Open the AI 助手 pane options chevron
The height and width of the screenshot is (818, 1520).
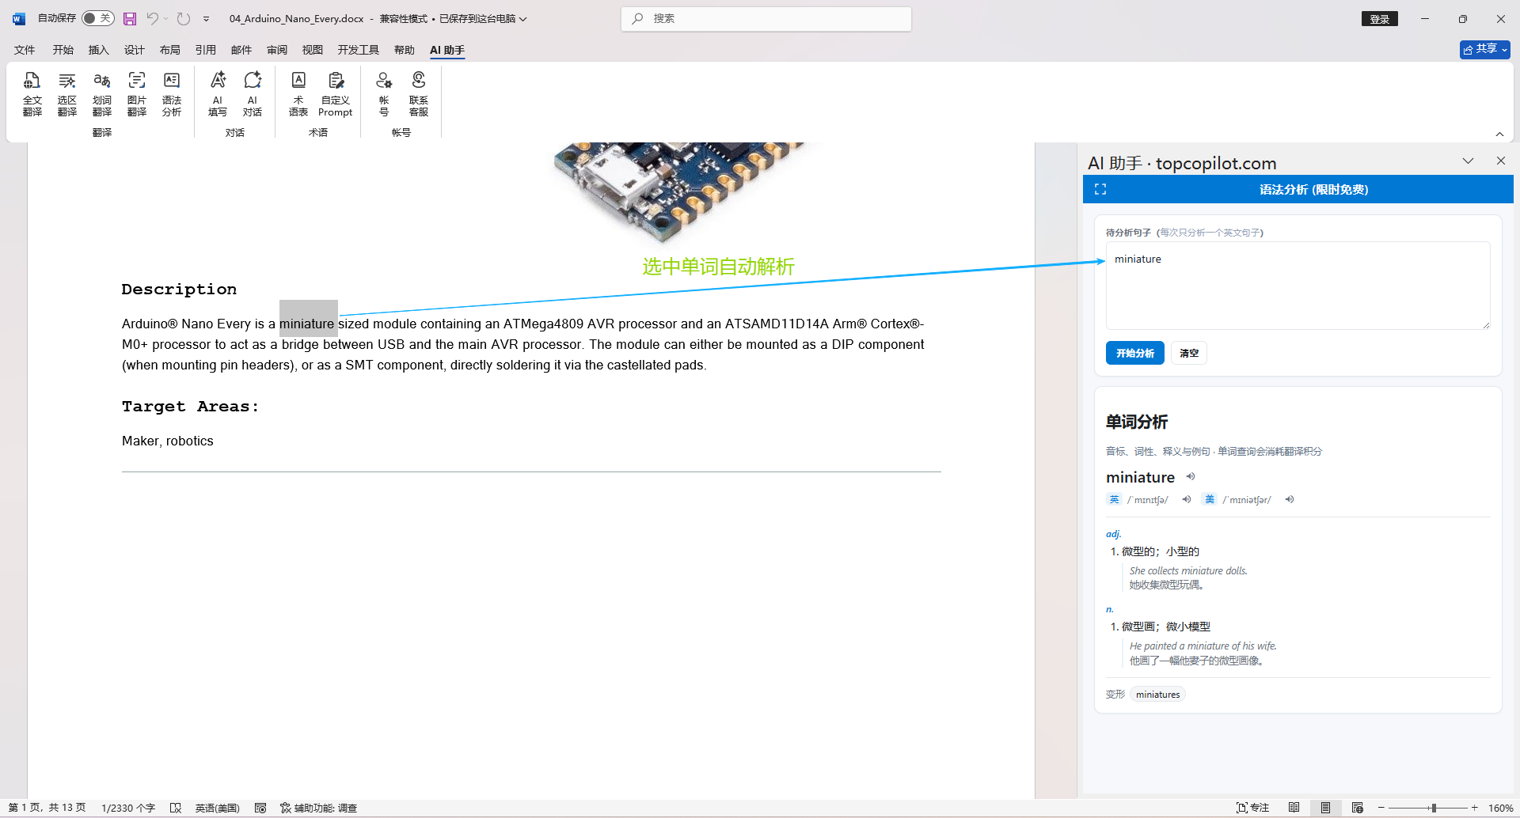(x=1468, y=161)
